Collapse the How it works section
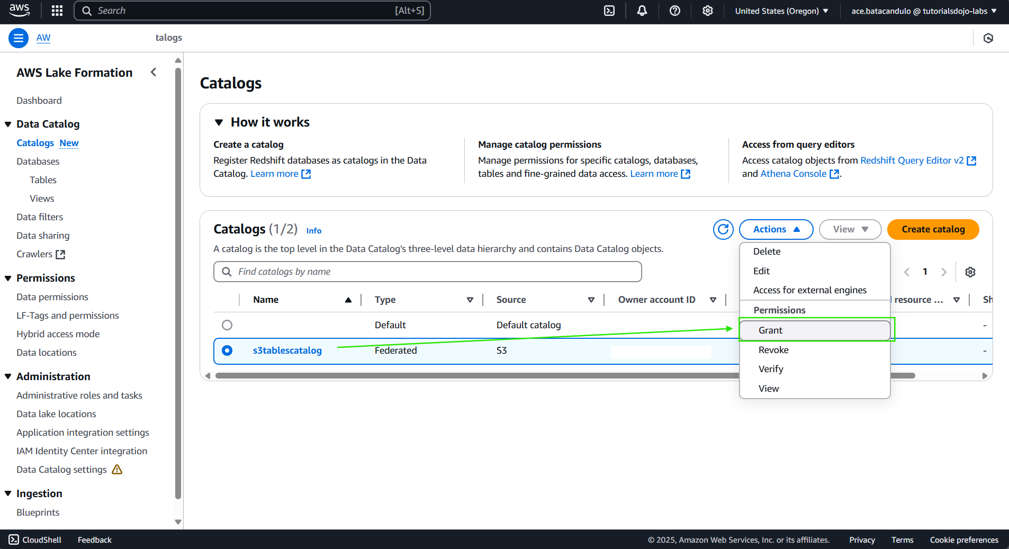Viewport: 1009px width, 549px height. (219, 122)
